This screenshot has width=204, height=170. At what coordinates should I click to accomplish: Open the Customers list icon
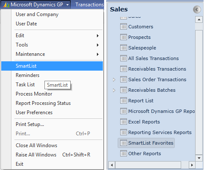click(124, 27)
